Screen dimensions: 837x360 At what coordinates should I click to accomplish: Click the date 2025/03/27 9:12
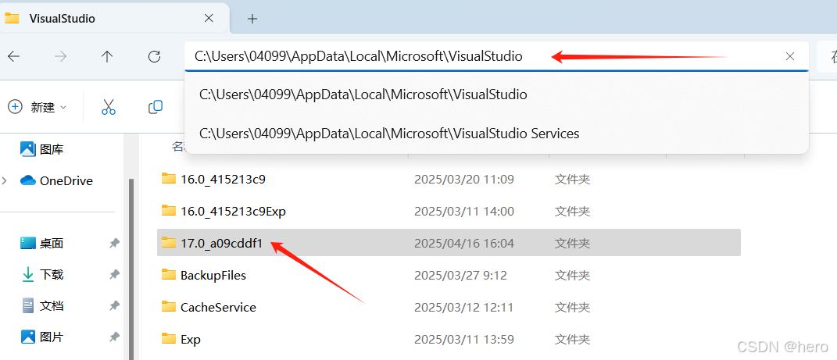(460, 275)
